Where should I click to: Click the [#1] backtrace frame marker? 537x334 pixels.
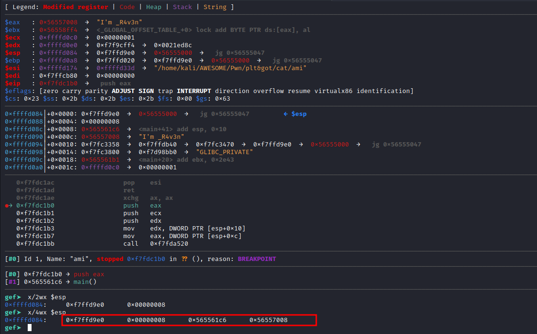12,282
